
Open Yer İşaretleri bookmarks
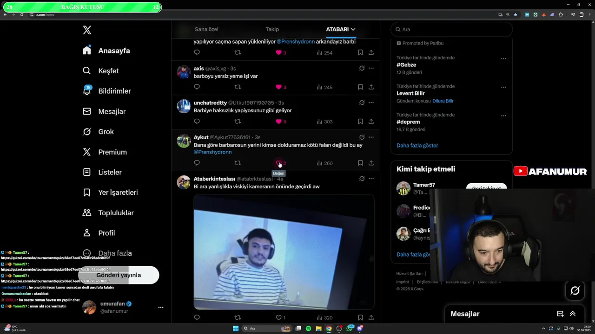pyautogui.click(x=110, y=193)
